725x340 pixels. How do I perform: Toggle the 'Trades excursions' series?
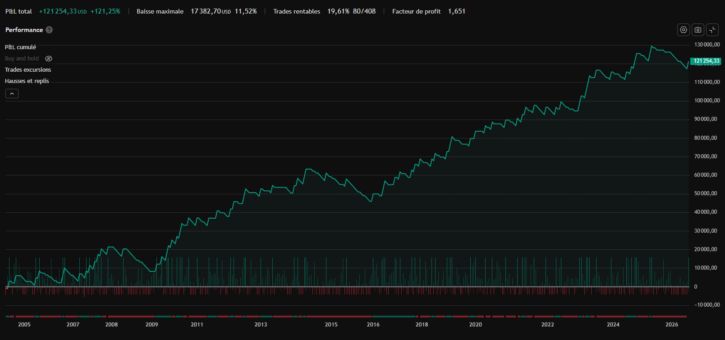(28, 70)
